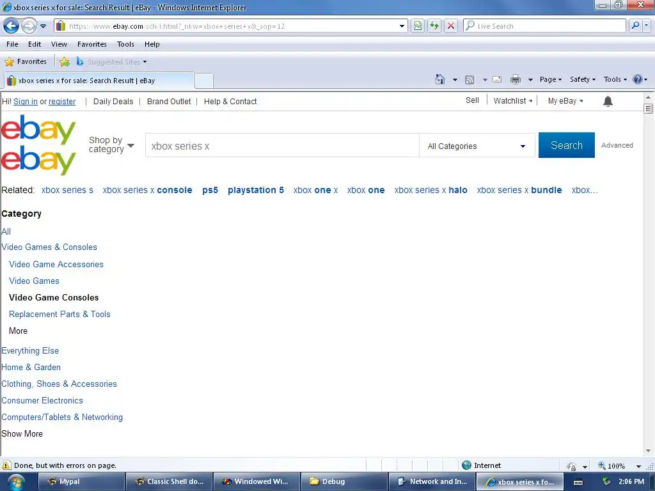
Task: Open the Suggested Sites dropdown
Action: tap(112, 62)
